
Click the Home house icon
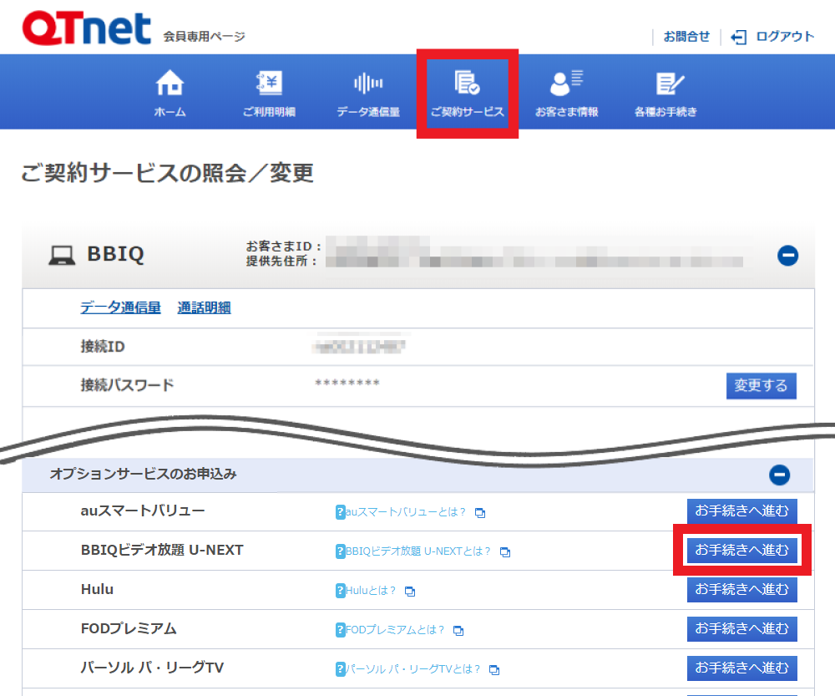(170, 84)
